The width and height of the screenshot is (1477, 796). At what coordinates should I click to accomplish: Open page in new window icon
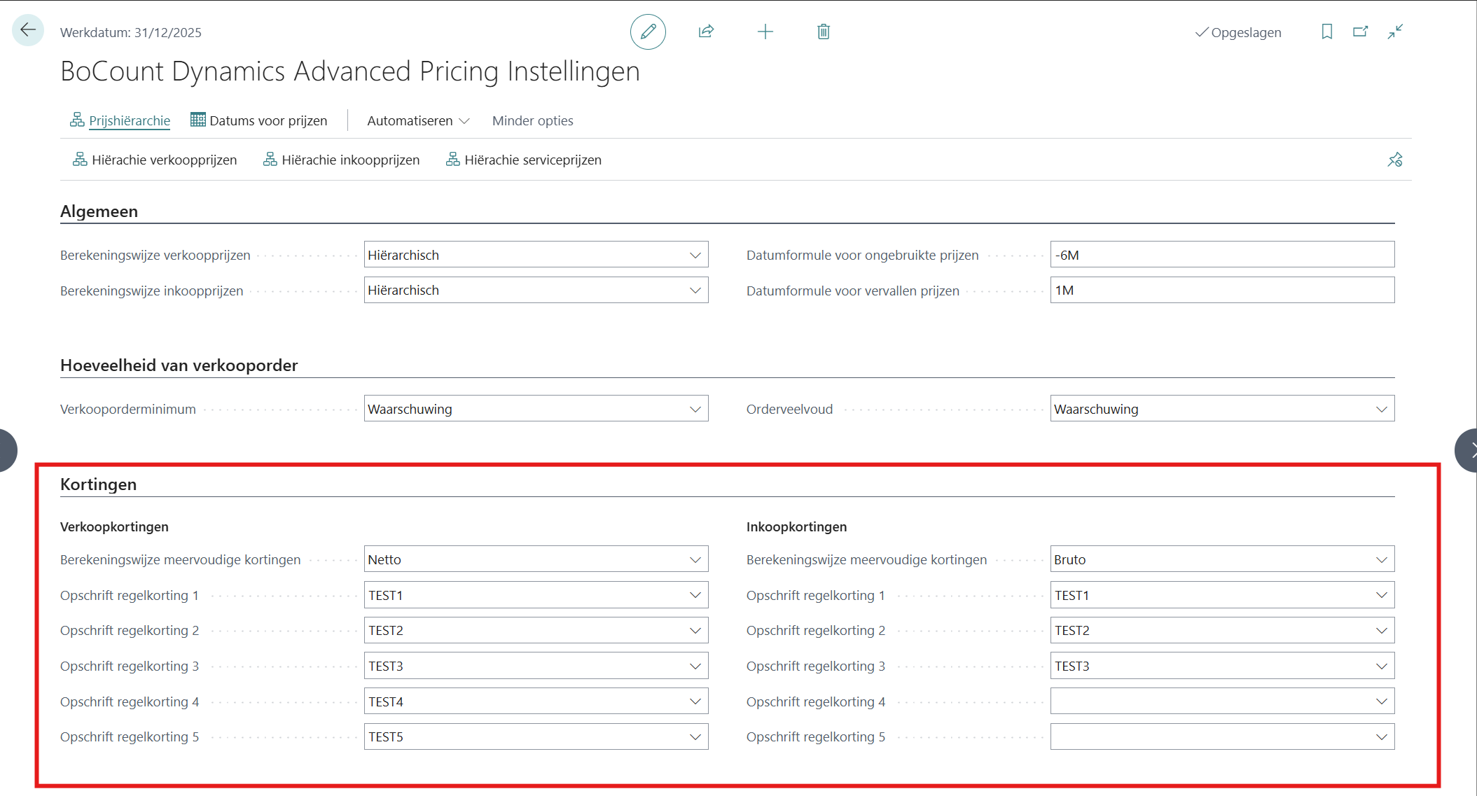(1360, 32)
